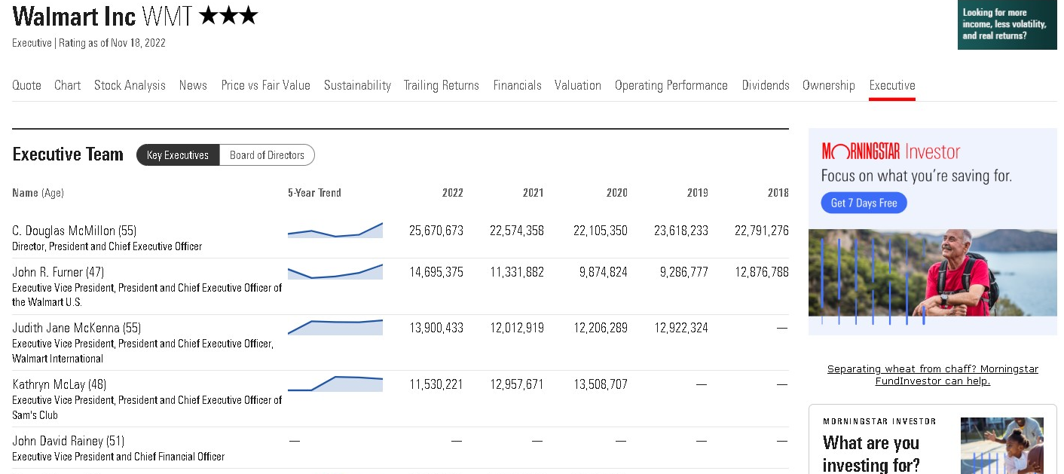The image size is (1064, 474).
Task: Click the 'What are you investing for?' ad
Action: 871,452
